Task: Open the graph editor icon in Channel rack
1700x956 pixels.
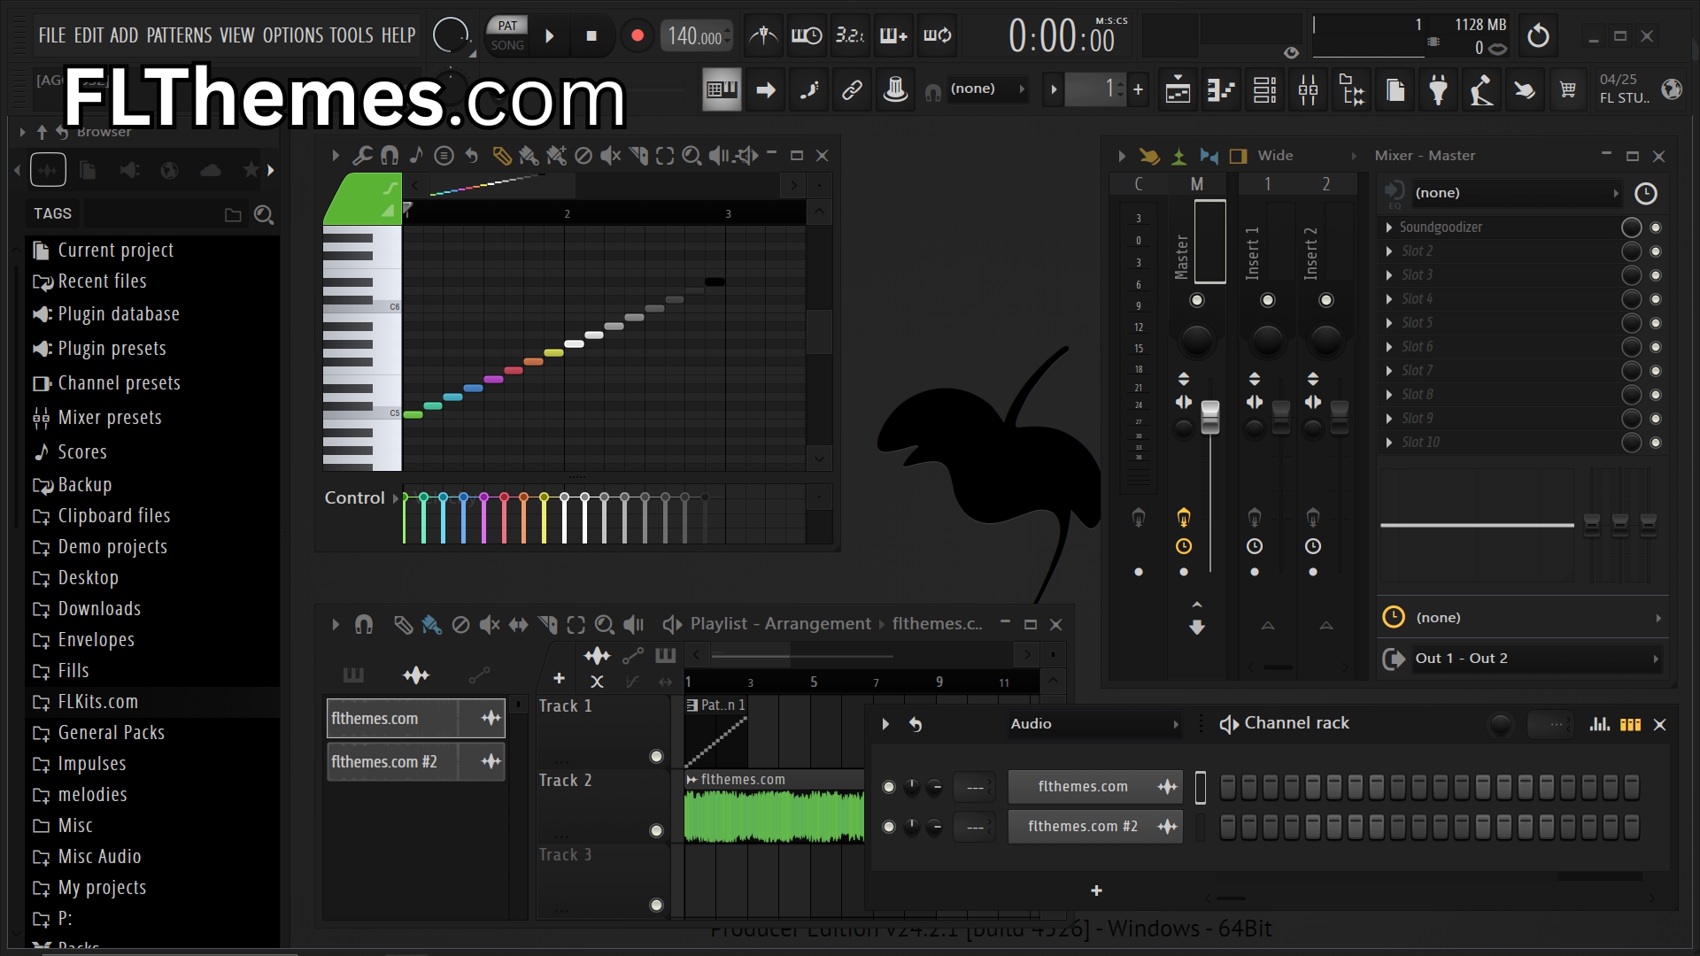Action: click(x=1599, y=724)
